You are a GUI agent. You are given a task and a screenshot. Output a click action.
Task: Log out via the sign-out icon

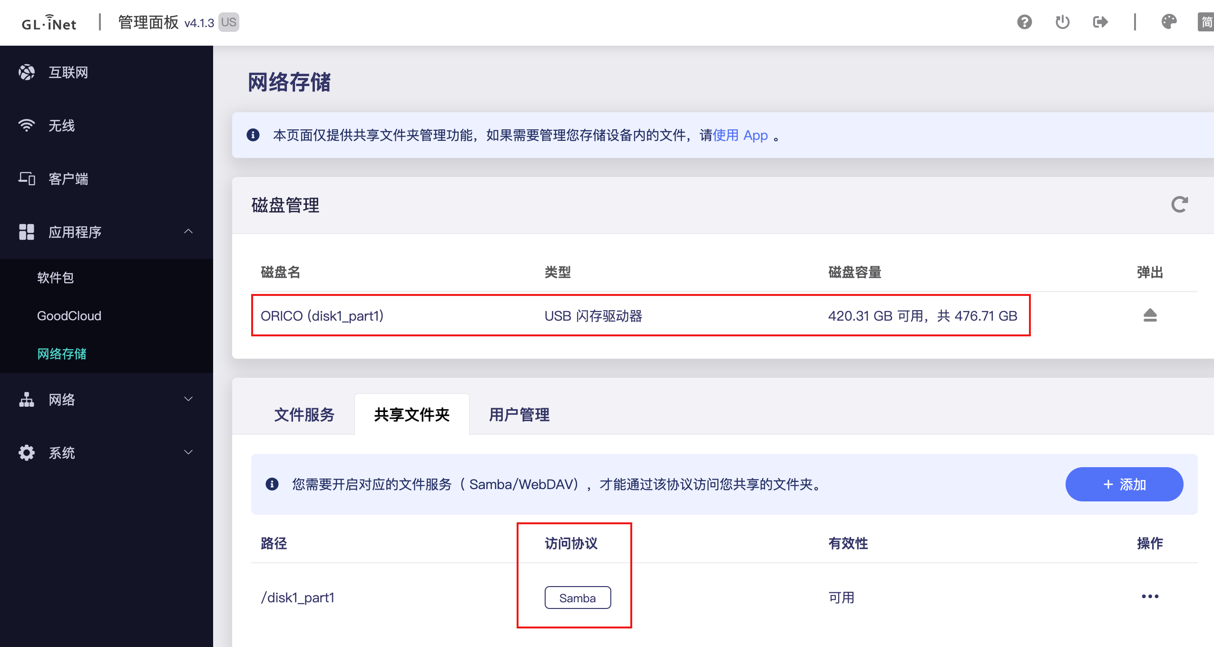tap(1100, 22)
